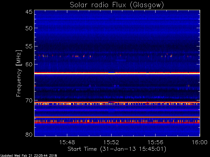Click the bright white band above 65 MHz
Image resolution: width=210 pixels, height=157 pixels.
117,74
